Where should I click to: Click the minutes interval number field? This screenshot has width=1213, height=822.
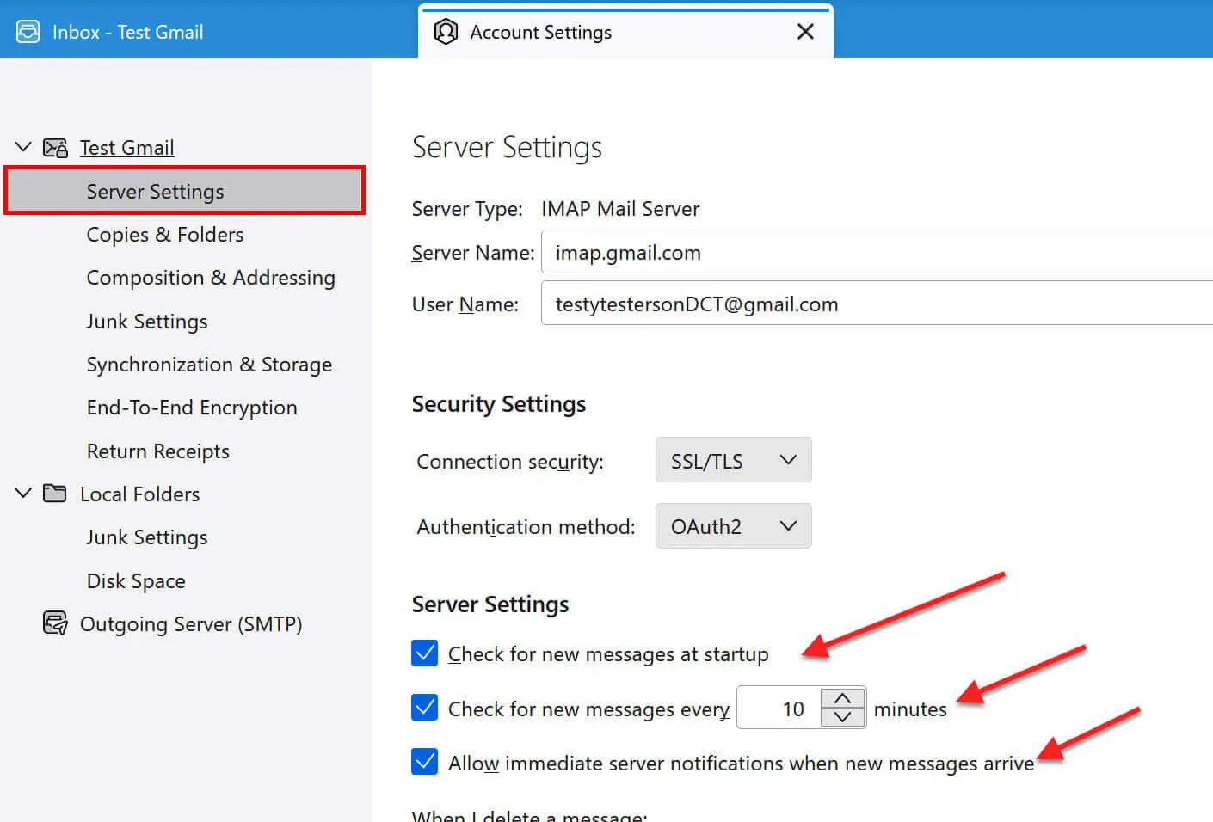[x=779, y=708]
